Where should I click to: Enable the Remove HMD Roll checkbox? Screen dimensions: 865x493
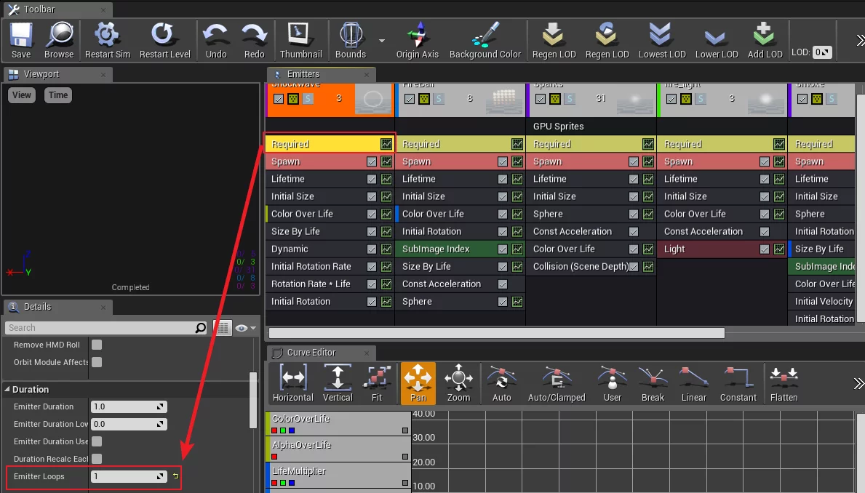(97, 345)
